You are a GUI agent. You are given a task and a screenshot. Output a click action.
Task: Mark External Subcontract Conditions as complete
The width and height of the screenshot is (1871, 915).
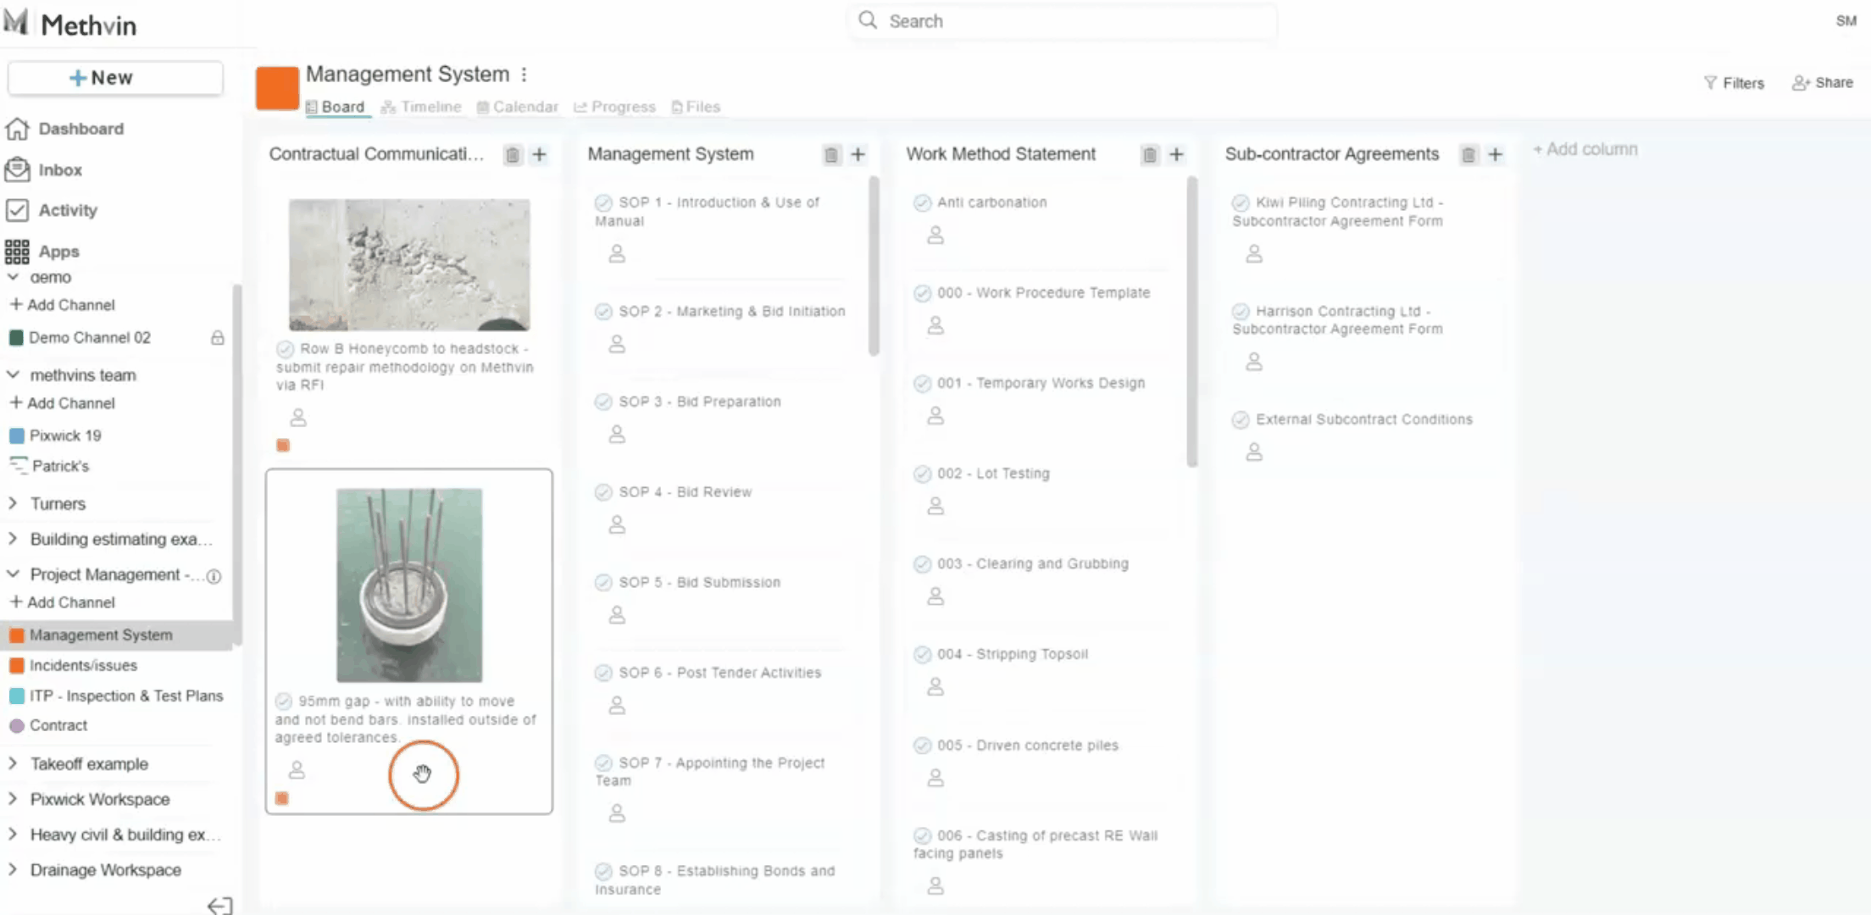click(x=1241, y=420)
